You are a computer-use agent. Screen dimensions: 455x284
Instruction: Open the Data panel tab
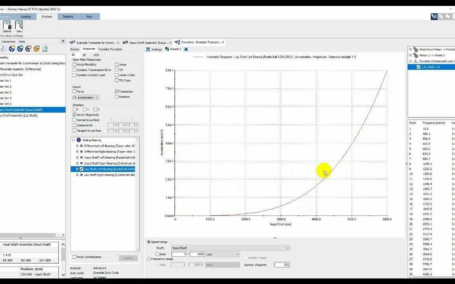pos(22,41)
